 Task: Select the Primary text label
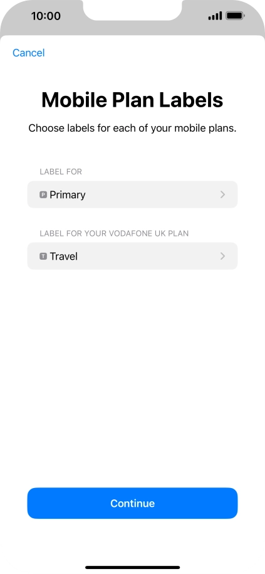[68, 194]
